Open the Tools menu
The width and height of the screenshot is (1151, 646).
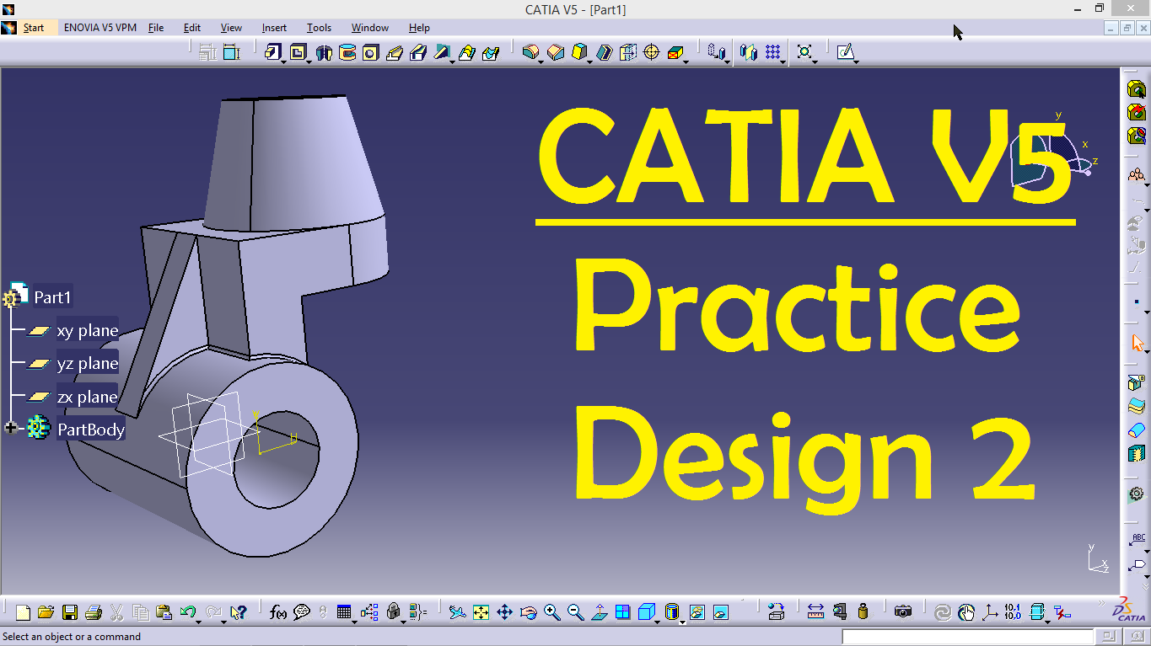[x=319, y=28]
